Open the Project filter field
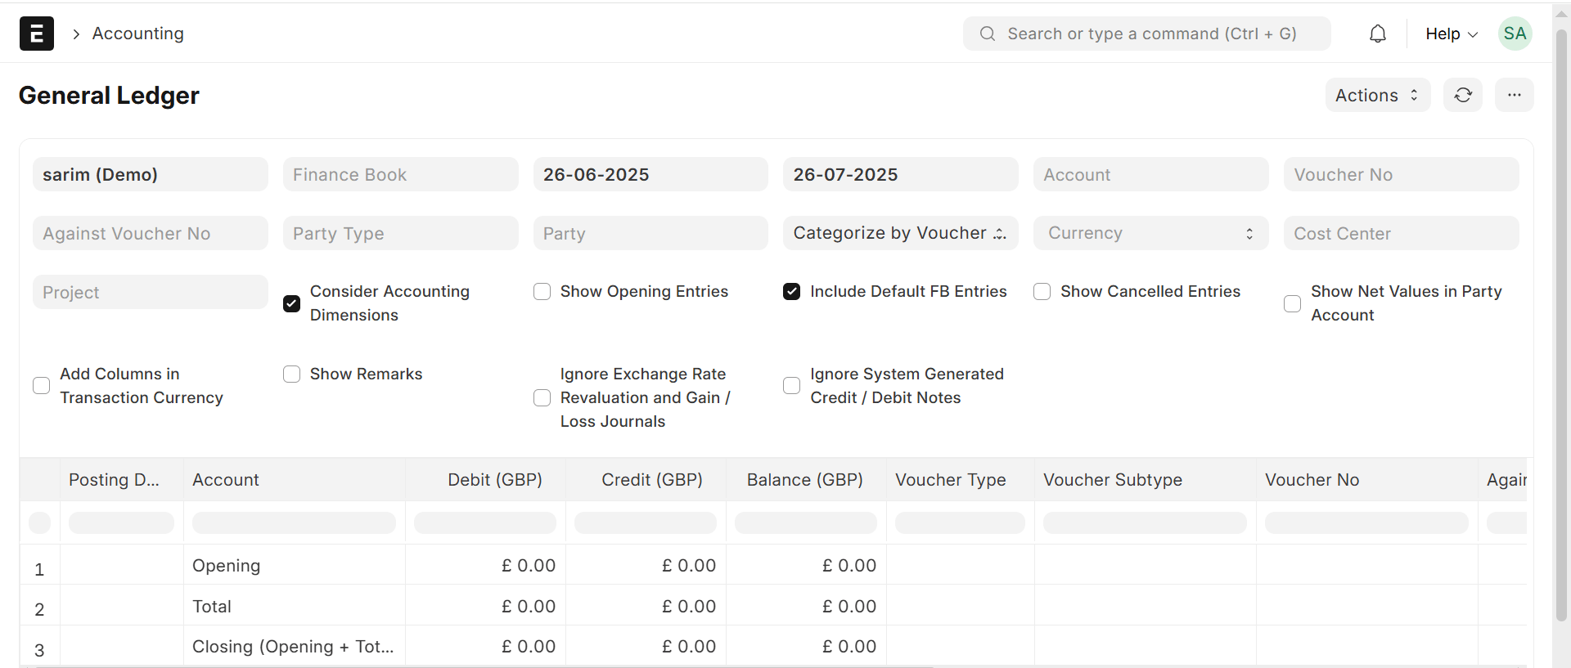 tap(151, 292)
